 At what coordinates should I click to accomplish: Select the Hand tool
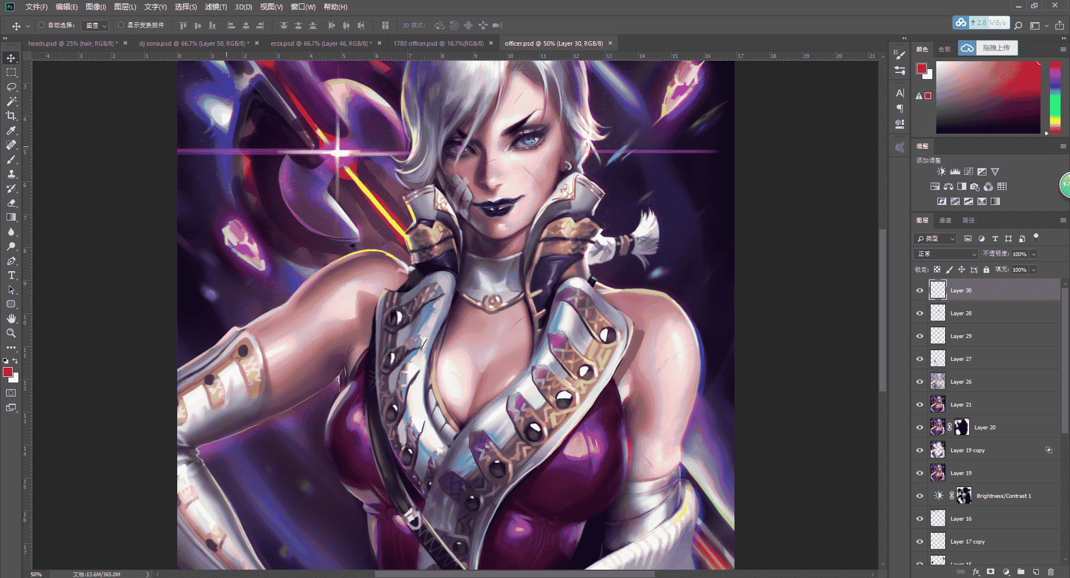click(11, 319)
